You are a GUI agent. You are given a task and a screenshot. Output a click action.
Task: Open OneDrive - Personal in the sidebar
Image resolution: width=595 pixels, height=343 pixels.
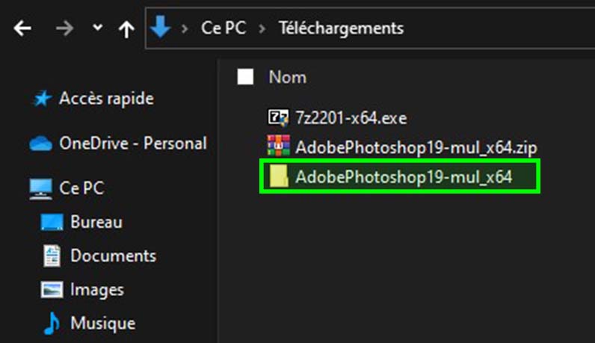[x=132, y=143]
